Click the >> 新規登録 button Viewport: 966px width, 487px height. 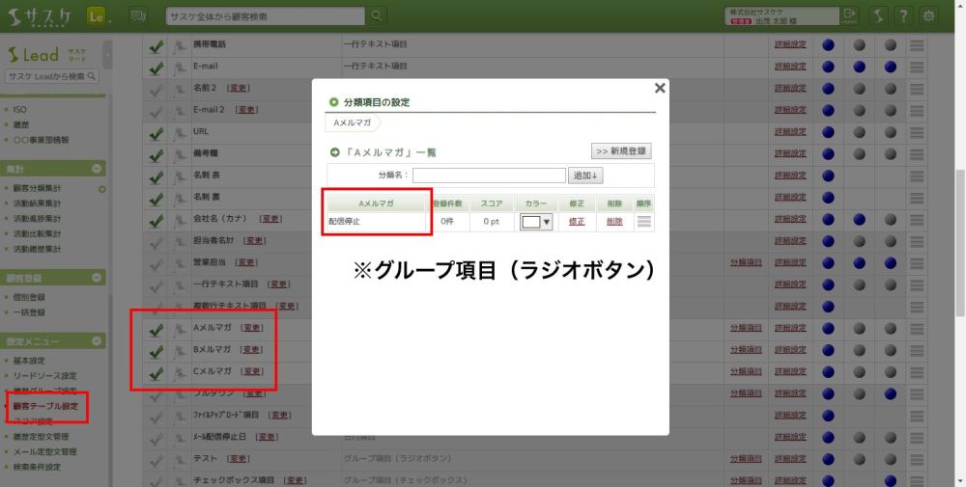tap(619, 151)
